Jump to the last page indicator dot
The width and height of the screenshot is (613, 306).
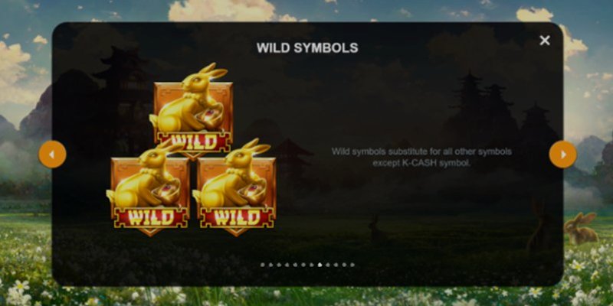pyautogui.click(x=352, y=265)
